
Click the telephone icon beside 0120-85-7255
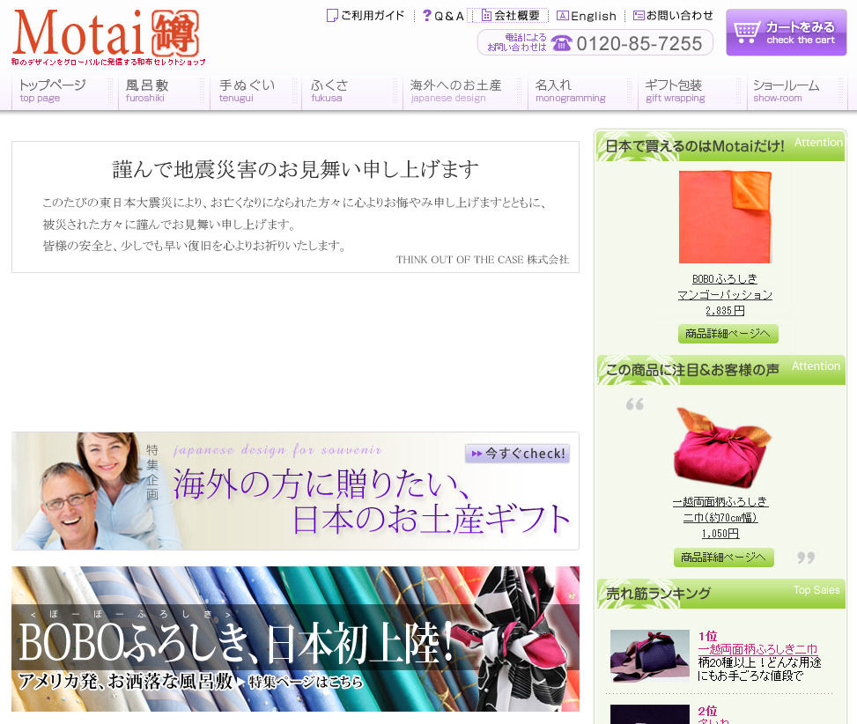[x=561, y=42]
